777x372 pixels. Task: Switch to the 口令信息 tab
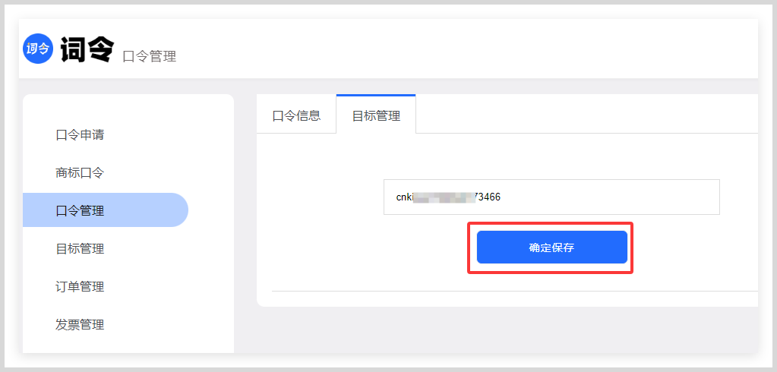296,115
